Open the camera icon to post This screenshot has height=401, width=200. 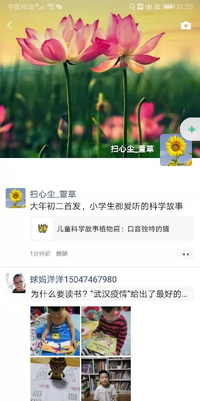coord(186,26)
